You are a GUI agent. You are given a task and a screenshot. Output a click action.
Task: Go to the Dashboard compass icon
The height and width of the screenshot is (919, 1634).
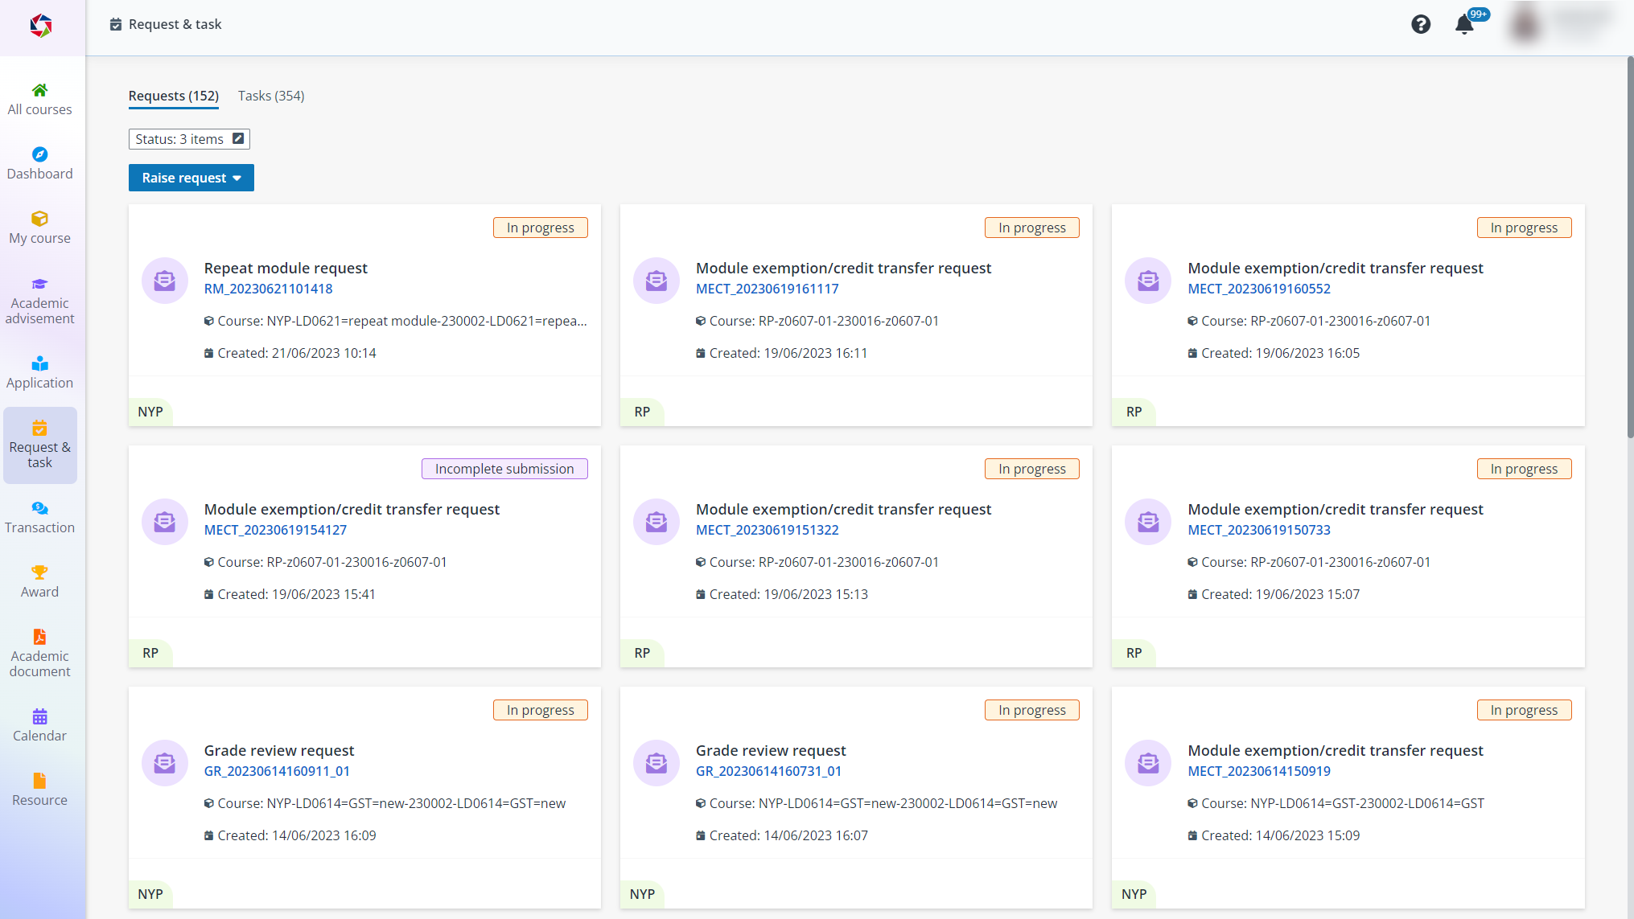pos(39,154)
